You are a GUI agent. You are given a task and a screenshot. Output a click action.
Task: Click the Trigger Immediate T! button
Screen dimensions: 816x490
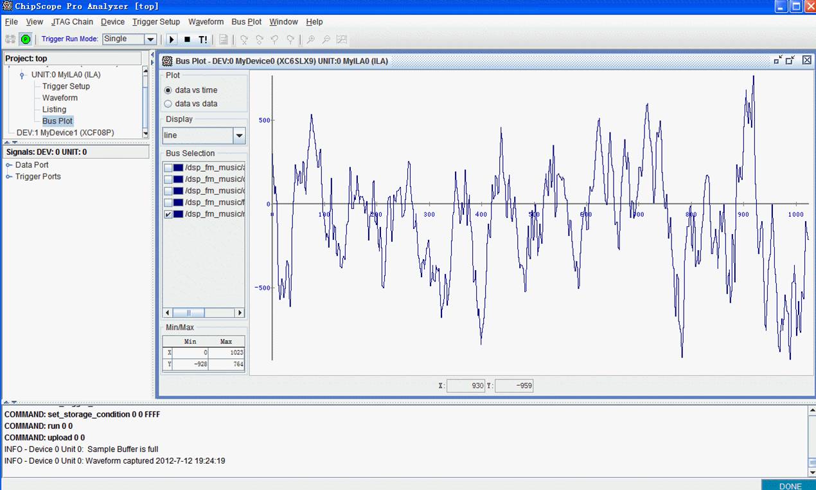coord(203,39)
